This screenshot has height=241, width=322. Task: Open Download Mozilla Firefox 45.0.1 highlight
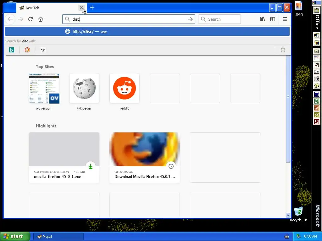point(145,158)
